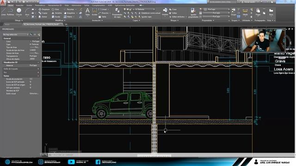Screen dimensions: 296x166
Task: Click Igualar propiedades tool
Action: (193, 13)
